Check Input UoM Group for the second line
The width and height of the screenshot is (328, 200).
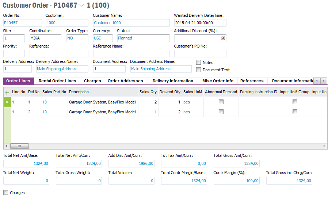(295, 112)
